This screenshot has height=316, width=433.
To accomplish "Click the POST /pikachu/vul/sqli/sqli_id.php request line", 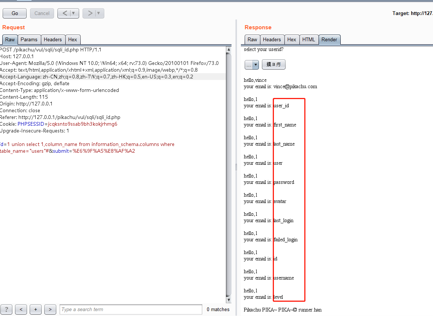I will click(x=51, y=50).
